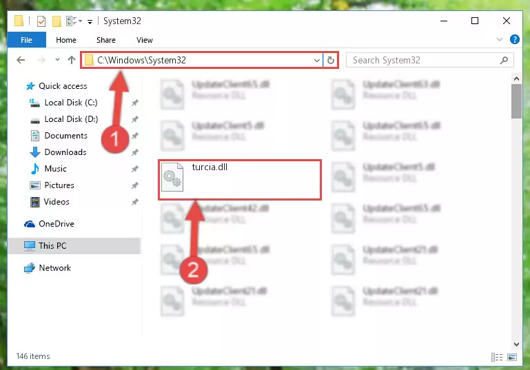Click the Properties quick access toolbar icon
This screenshot has width=530, height=370.
[41, 21]
